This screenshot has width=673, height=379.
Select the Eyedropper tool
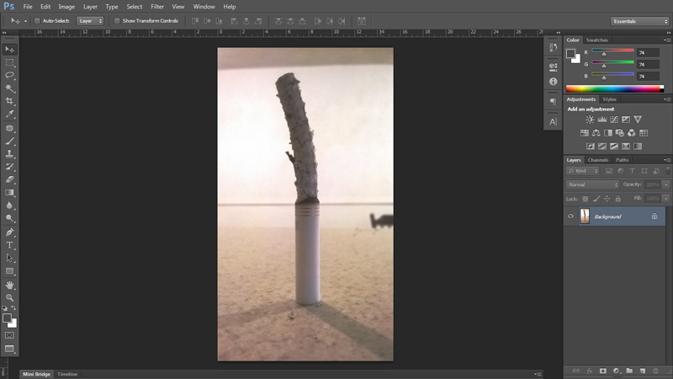tap(10, 114)
